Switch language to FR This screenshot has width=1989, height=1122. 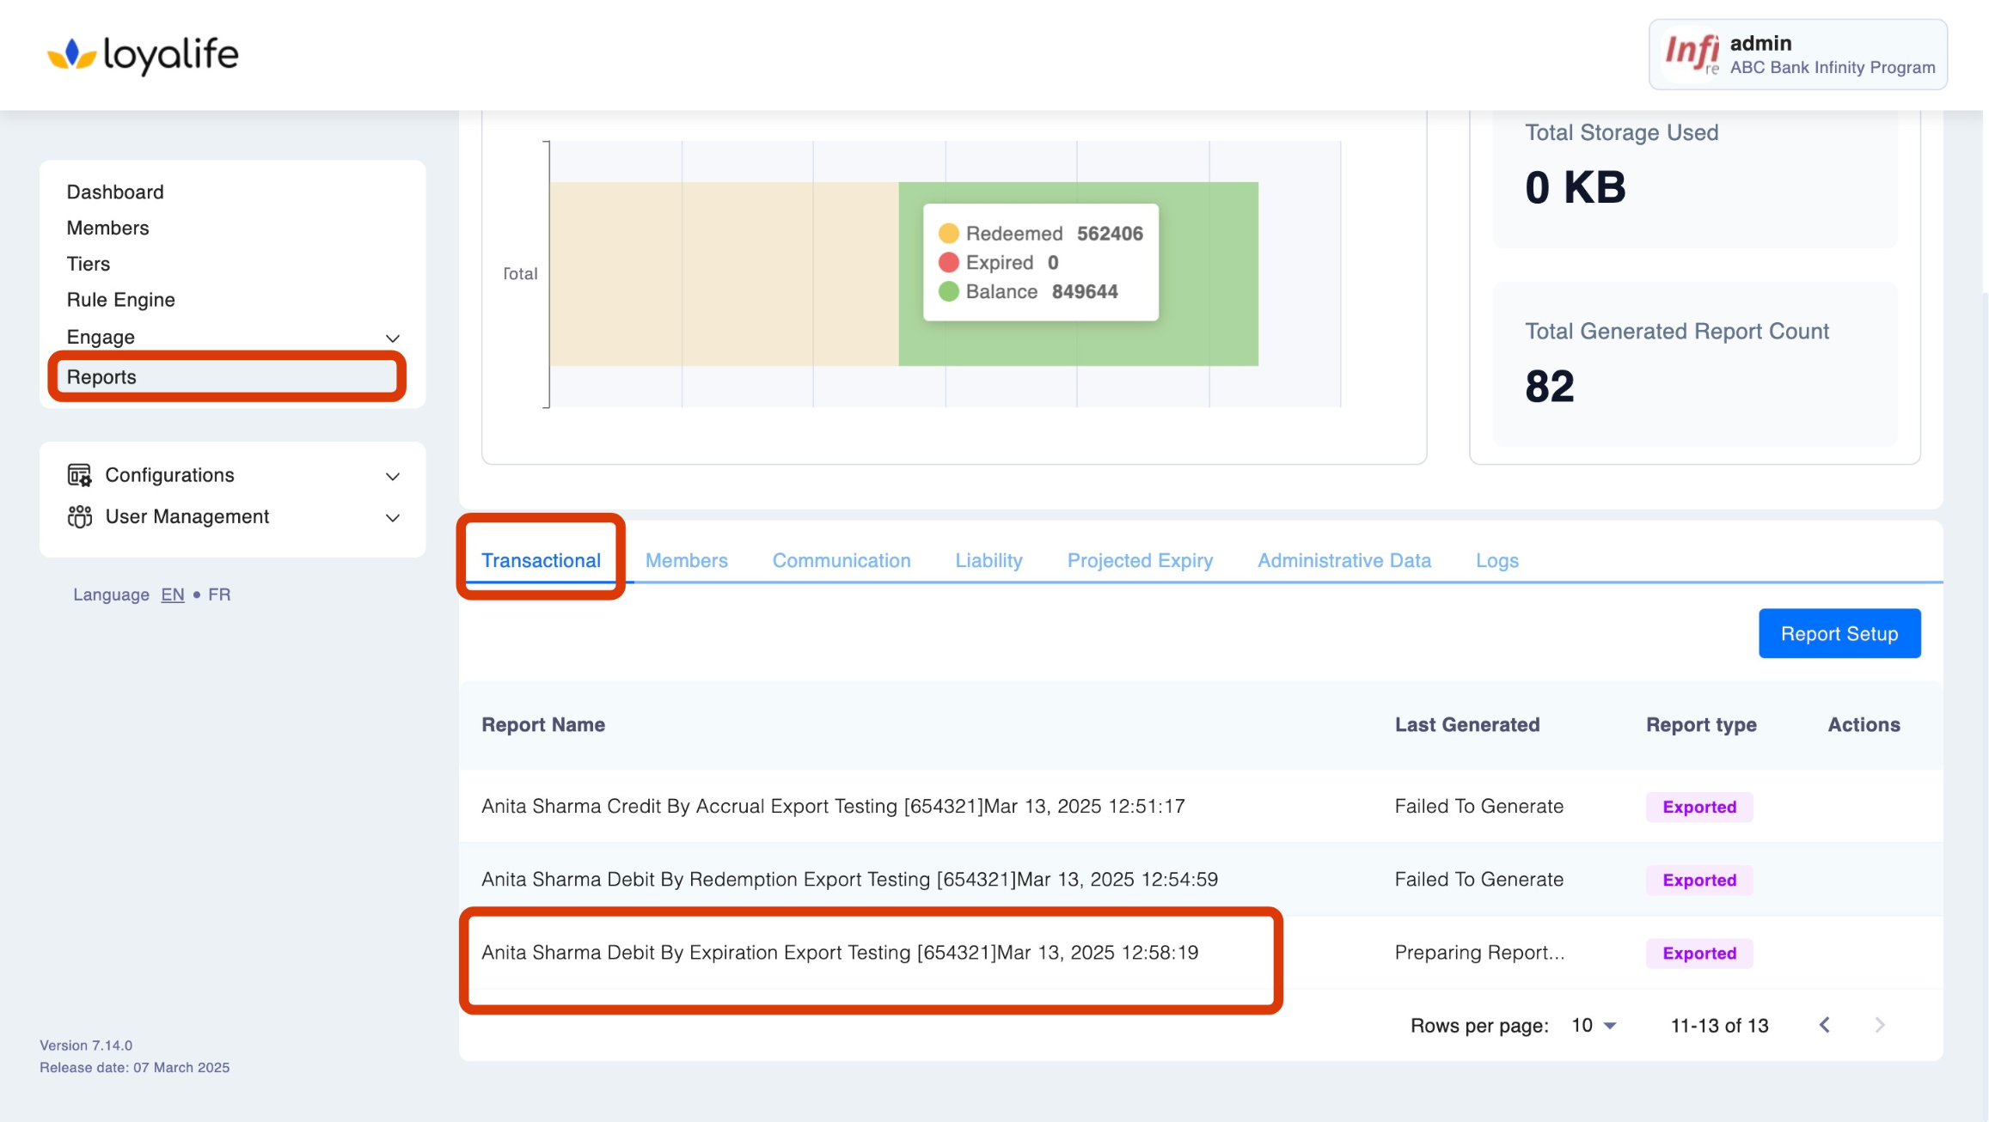(219, 595)
